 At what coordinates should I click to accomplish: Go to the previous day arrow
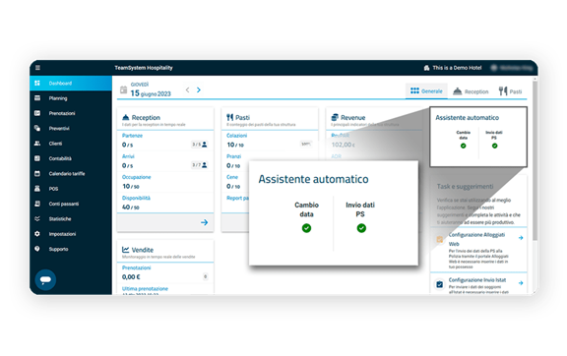187,90
